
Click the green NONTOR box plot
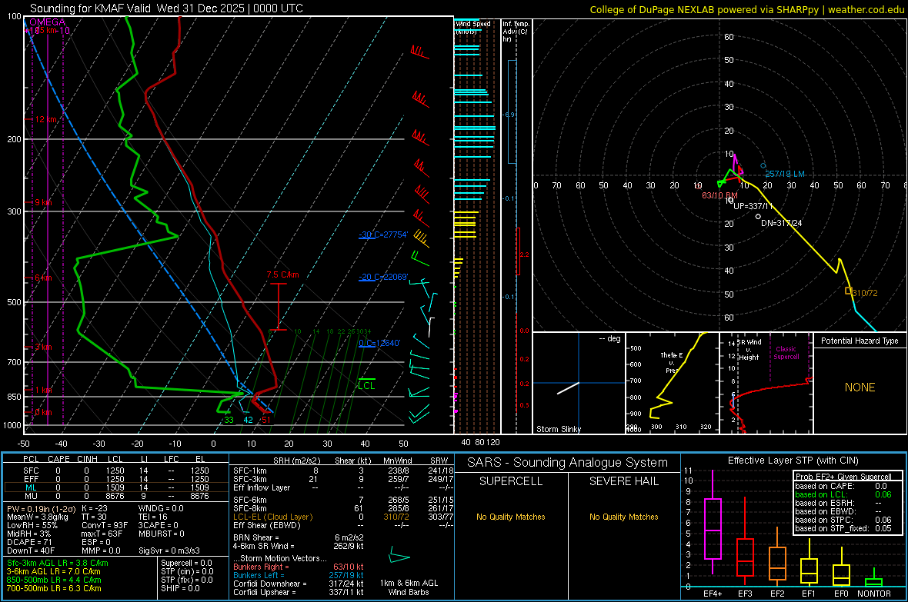click(x=874, y=578)
